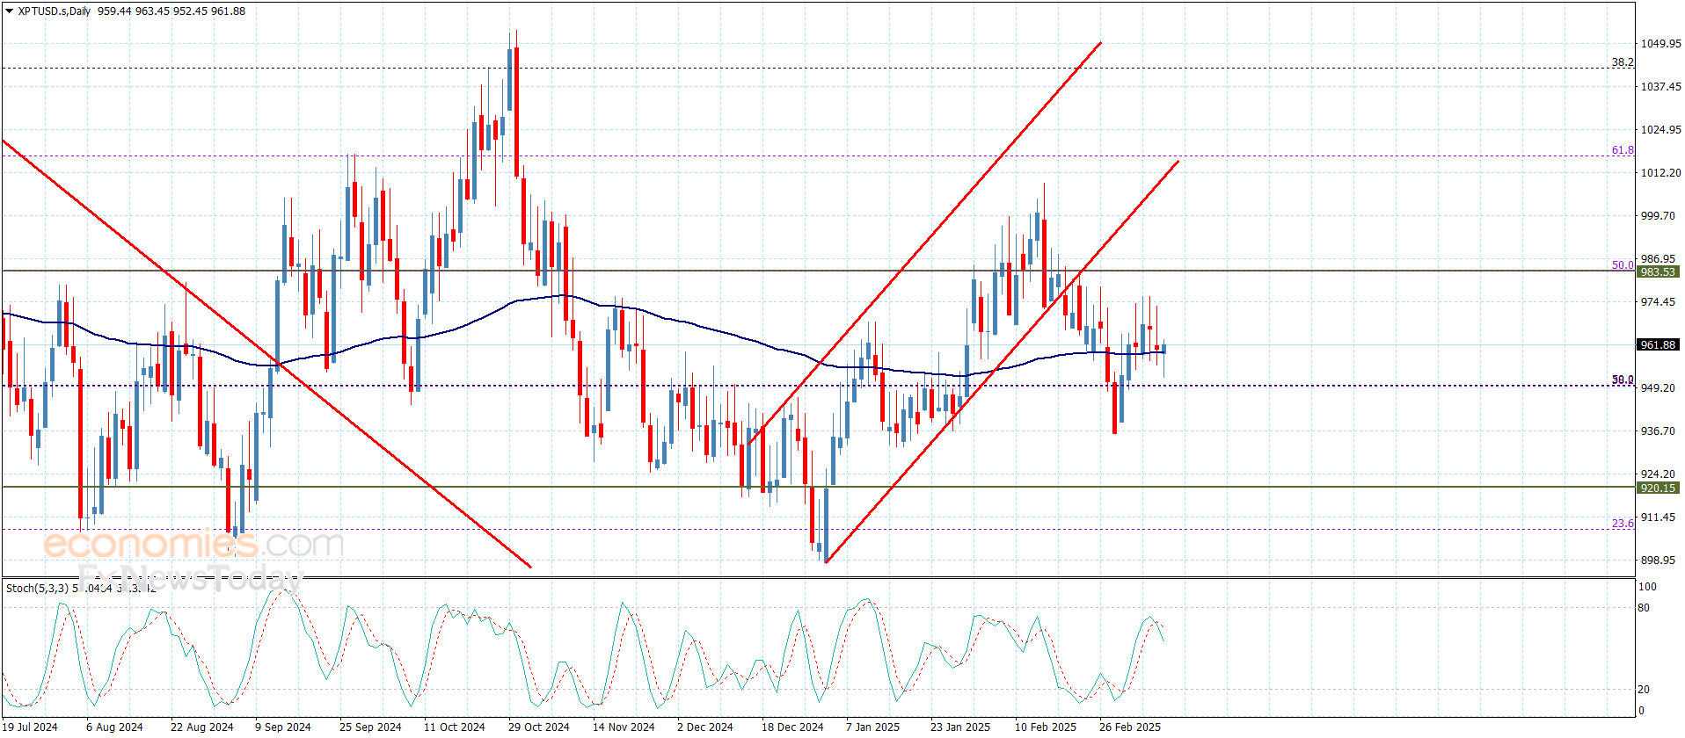Select the 920.15 support level tag

tap(1658, 488)
